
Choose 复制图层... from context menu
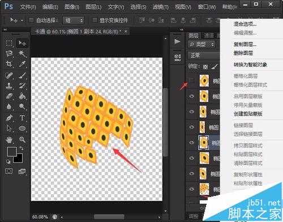click(245, 44)
